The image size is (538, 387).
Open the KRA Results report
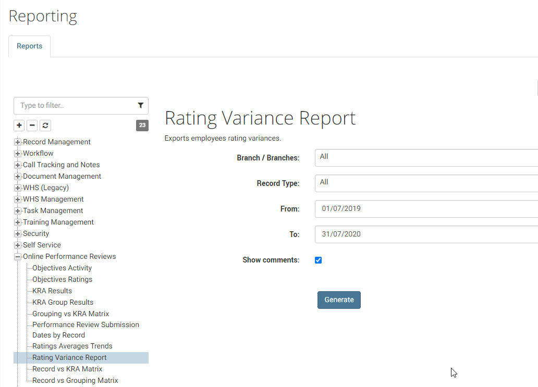52,291
